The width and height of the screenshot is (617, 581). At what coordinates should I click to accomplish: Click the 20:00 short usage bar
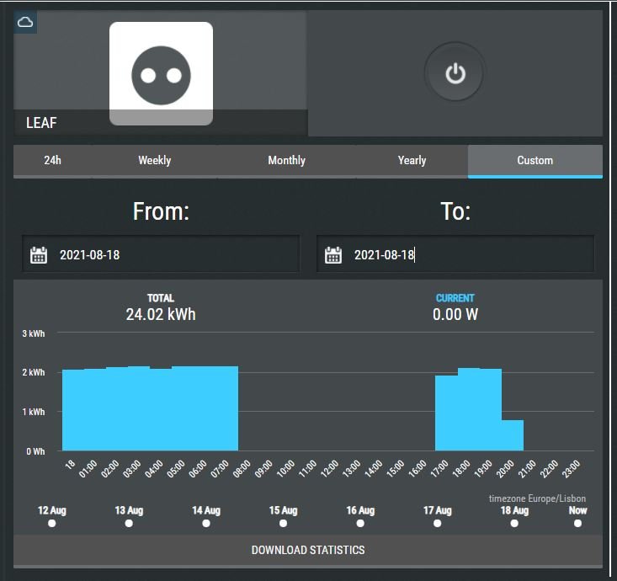513,435
